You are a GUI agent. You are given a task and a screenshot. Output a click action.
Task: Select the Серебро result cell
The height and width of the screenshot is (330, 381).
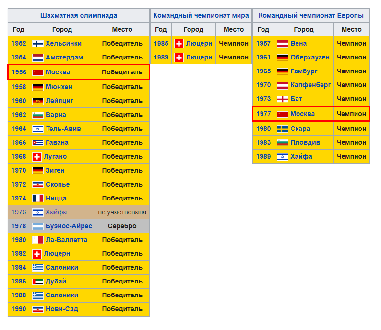[x=122, y=226]
